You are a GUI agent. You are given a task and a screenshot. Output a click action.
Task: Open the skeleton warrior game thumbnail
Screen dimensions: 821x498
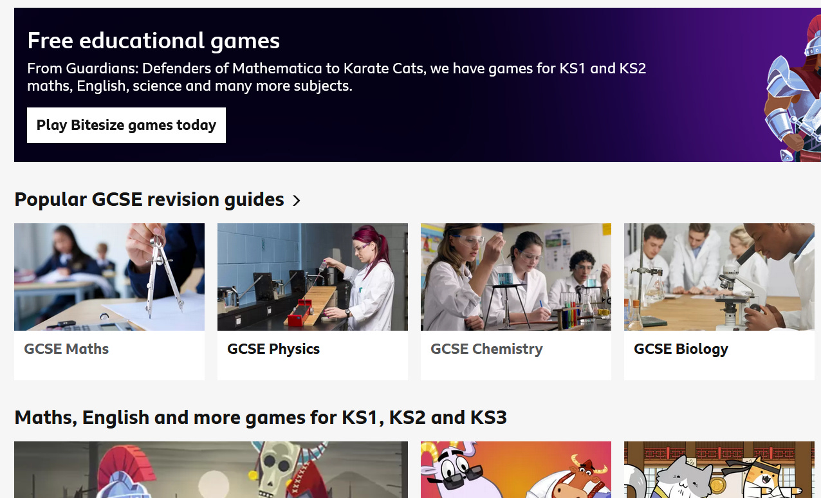211,470
